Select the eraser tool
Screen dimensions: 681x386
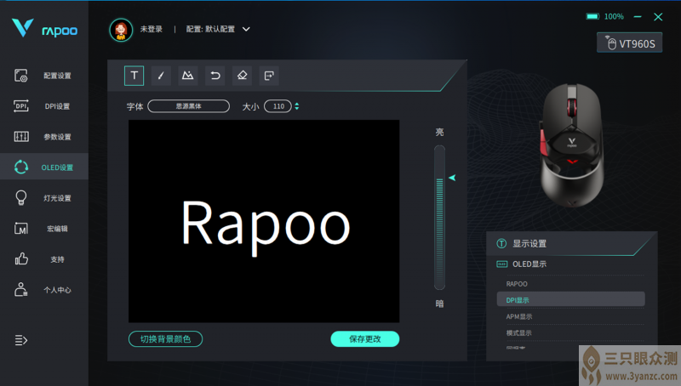(x=242, y=76)
